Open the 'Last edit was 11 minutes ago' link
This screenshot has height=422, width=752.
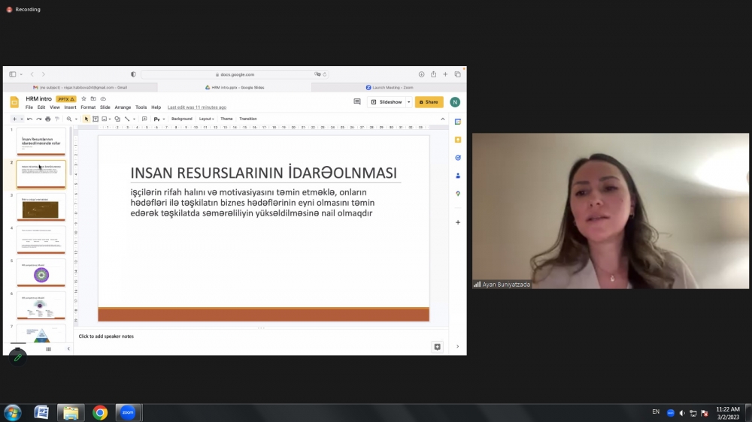196,107
